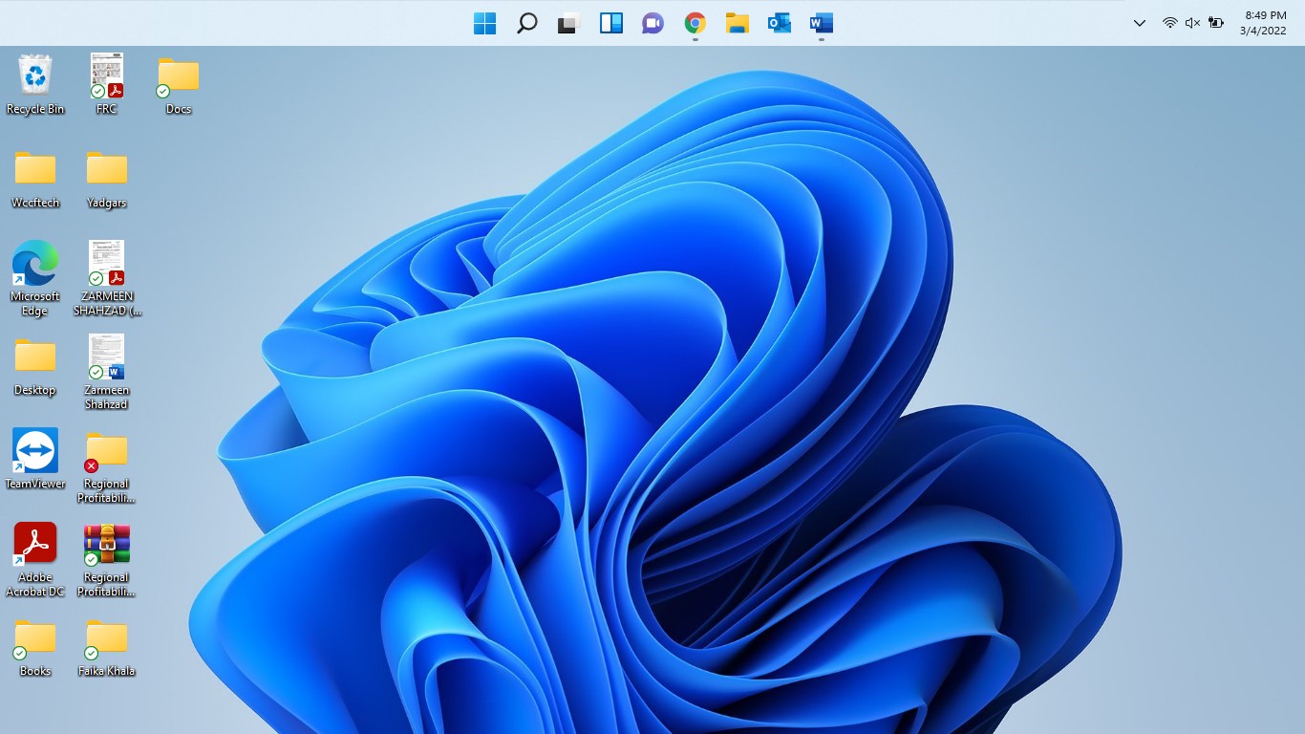Launch Google Chrome from the taskbar
Screen dimensions: 1305x734
coord(695,23)
